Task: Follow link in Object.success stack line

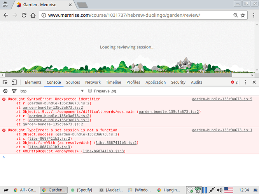Action: click(x=87, y=134)
